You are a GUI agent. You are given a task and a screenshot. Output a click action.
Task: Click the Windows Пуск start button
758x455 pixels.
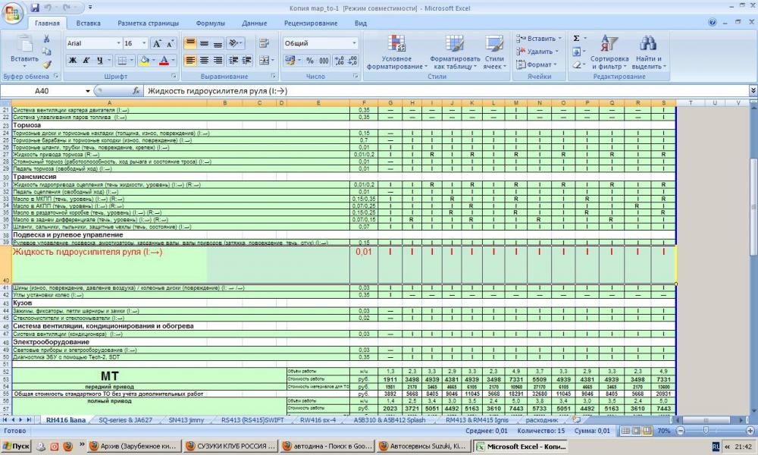17,447
